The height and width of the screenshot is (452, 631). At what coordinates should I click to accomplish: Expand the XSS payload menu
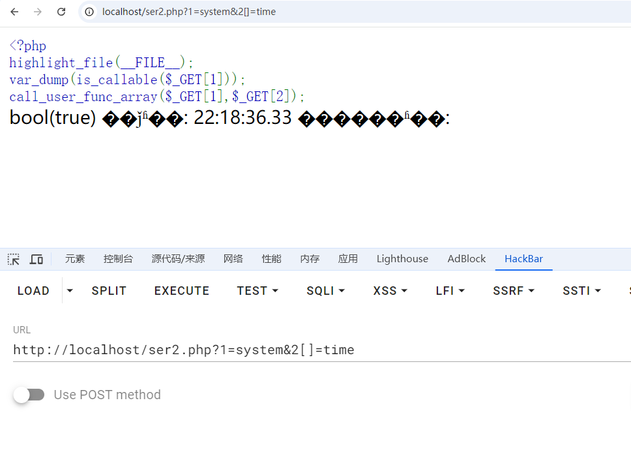390,291
